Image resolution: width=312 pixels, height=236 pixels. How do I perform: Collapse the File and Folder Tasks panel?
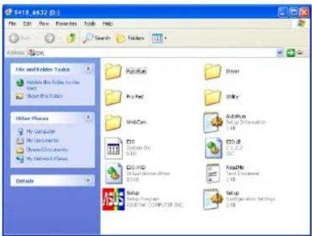(x=88, y=68)
